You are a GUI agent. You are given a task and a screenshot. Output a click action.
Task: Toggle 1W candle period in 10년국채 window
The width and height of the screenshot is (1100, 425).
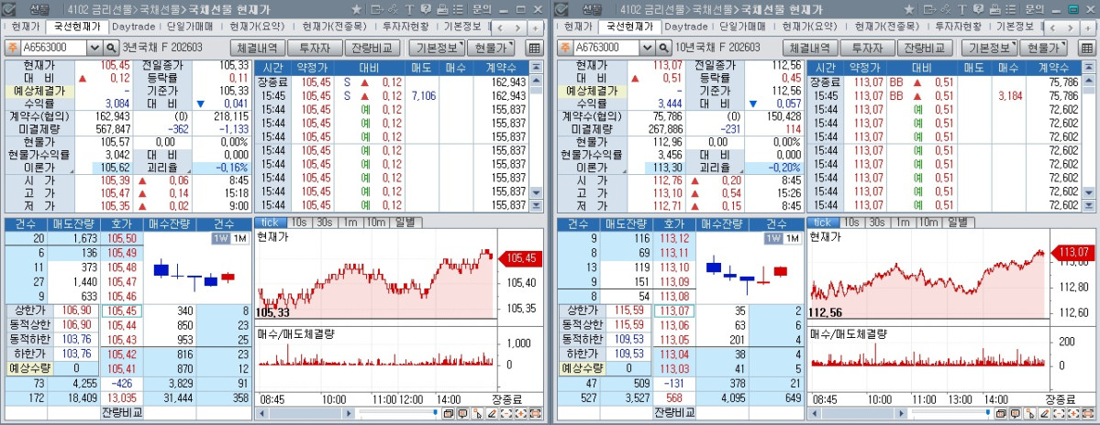click(773, 239)
